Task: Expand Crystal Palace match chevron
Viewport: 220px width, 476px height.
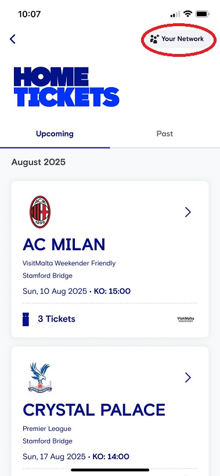Action: point(188,378)
